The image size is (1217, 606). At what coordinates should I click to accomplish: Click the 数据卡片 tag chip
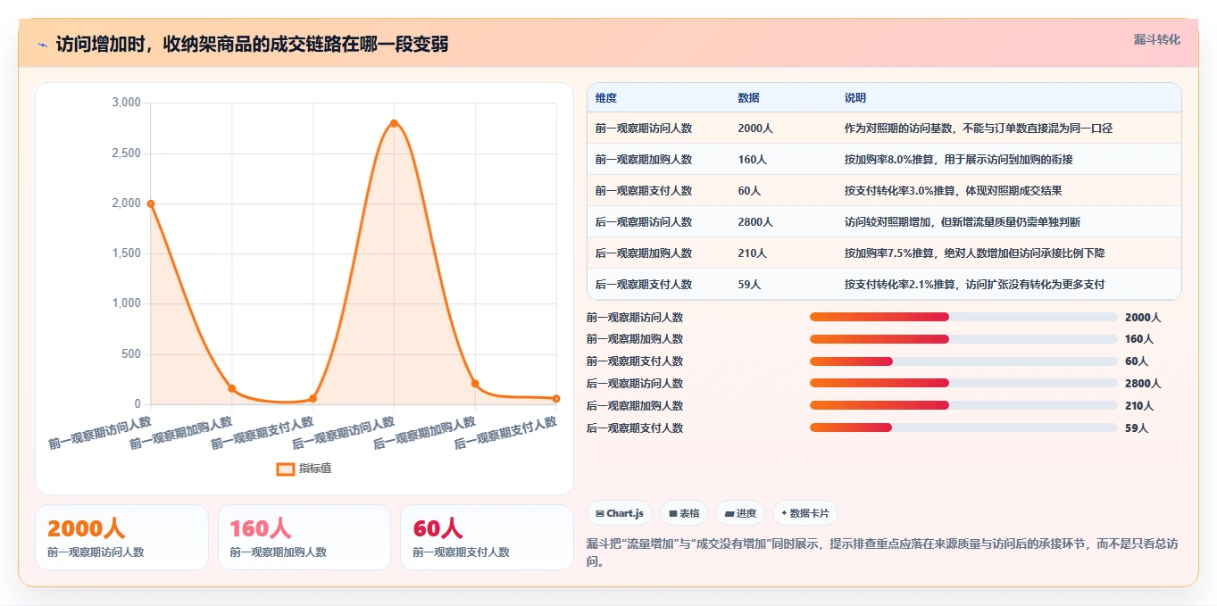coord(805,513)
